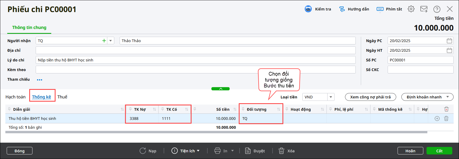Open Ngày PC calendar picker

coord(449,41)
